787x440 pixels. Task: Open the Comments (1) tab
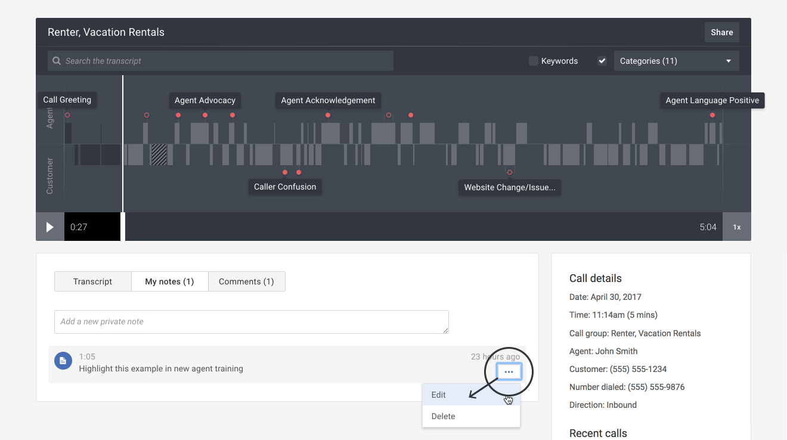pos(246,281)
